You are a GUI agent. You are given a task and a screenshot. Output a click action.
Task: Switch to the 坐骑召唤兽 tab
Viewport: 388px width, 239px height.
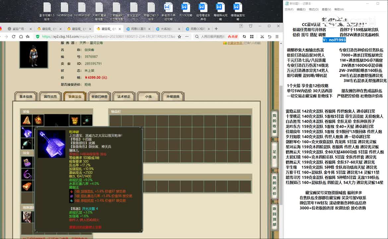pyautogui.click(x=99, y=97)
